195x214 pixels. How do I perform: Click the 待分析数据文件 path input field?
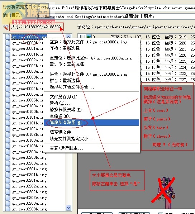pyautogui.click(x=116, y=8)
